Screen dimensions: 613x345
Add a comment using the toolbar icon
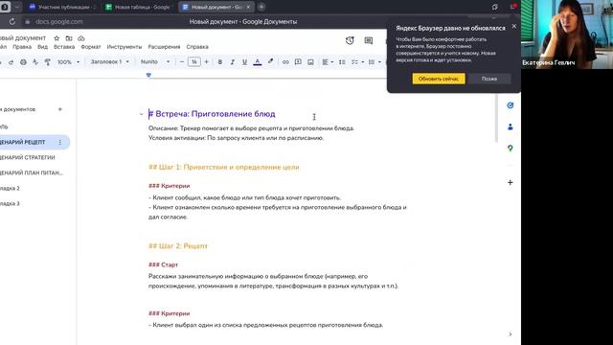coord(298,61)
